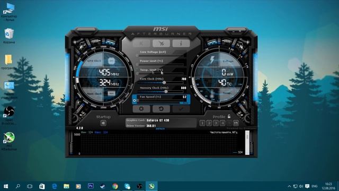339x191 pixels.
Task: Click the Core Voltage slider track
Action: pos(160,56)
